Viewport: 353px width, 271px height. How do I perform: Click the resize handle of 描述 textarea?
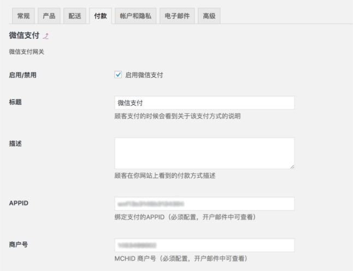(x=292, y=166)
